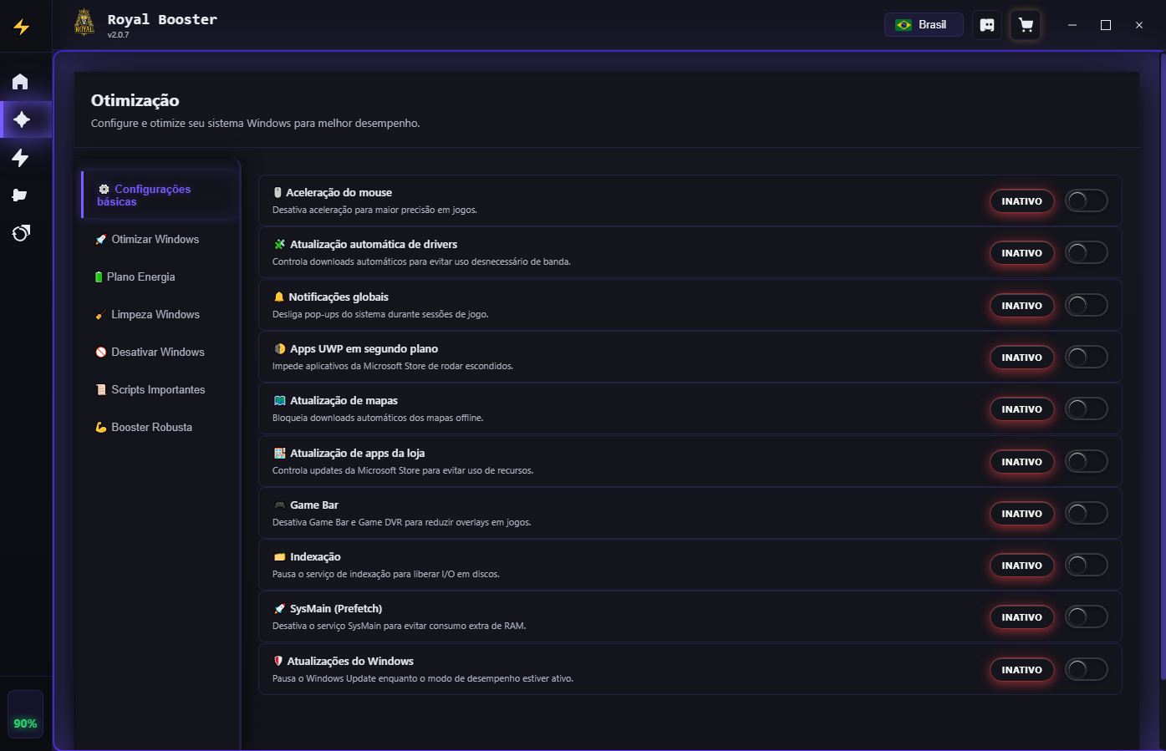This screenshot has width=1166, height=751.
Task: Enable the Game Bar optimization toggle
Action: pos(1086,514)
